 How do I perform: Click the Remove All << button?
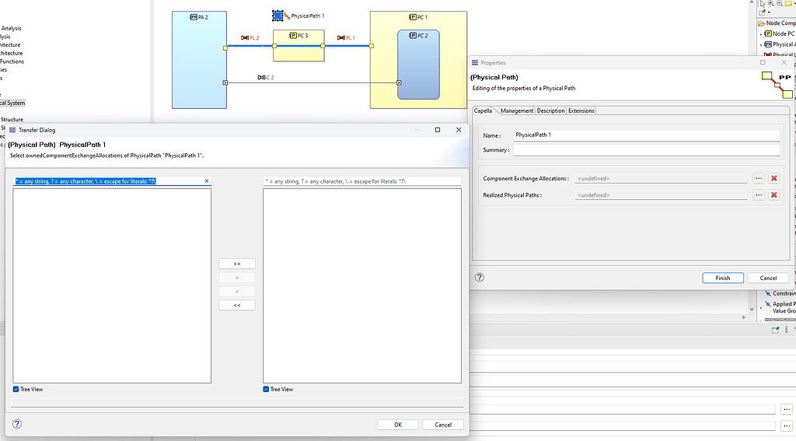[x=237, y=306]
